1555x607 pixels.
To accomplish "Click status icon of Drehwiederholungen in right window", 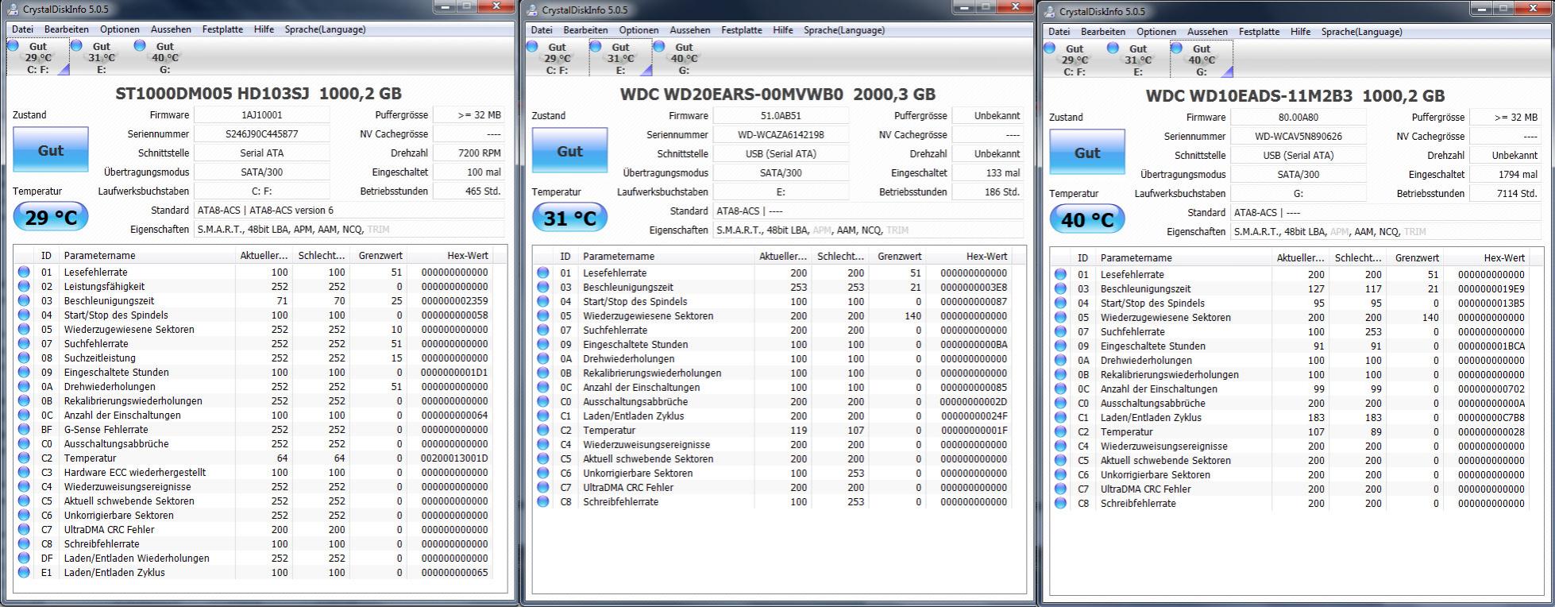I will tap(1060, 360).
